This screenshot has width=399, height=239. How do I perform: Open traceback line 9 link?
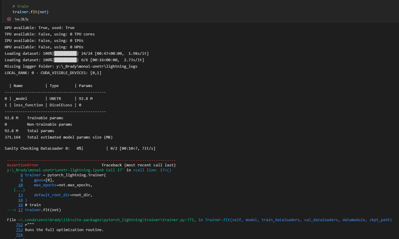tap(22, 180)
